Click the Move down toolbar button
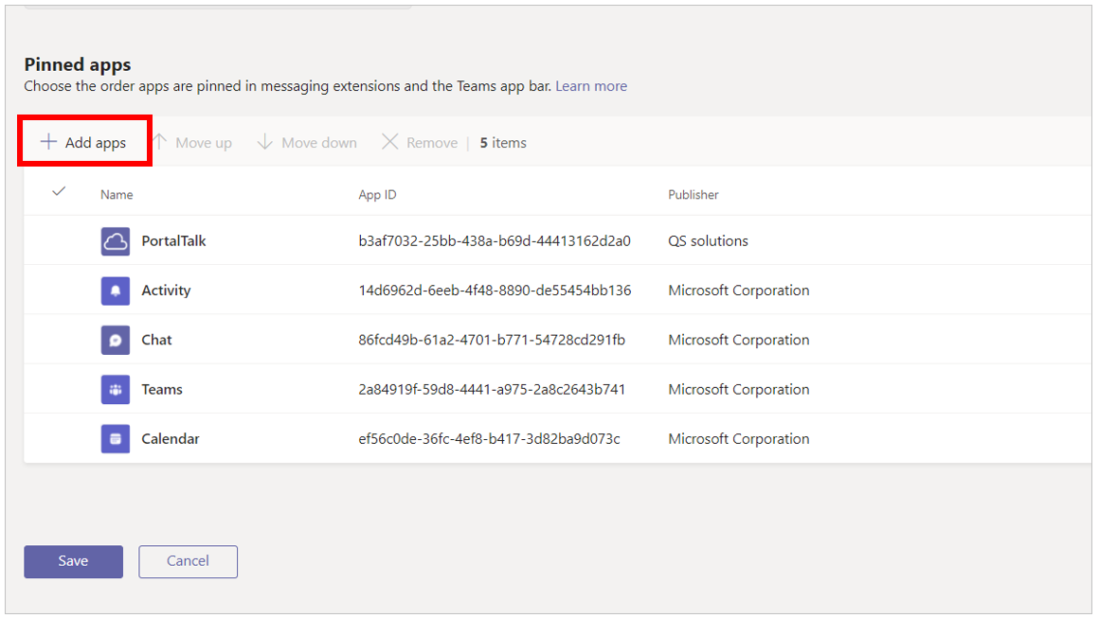The height and width of the screenshot is (618, 1099). [x=307, y=142]
